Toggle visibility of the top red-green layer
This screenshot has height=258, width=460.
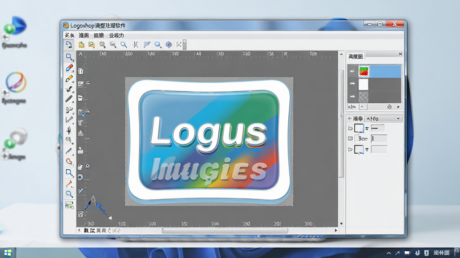(x=352, y=71)
